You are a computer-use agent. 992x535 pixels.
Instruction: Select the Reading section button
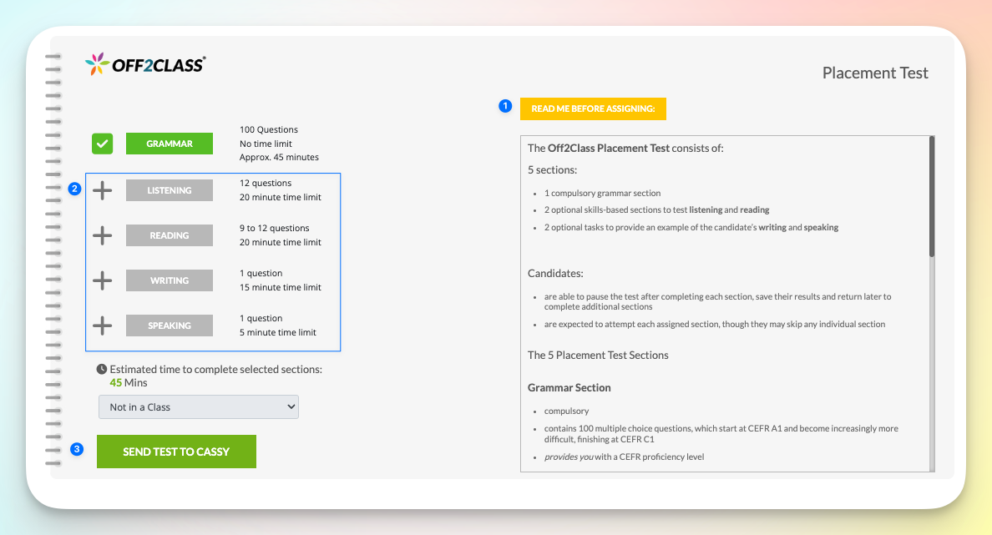[170, 235]
